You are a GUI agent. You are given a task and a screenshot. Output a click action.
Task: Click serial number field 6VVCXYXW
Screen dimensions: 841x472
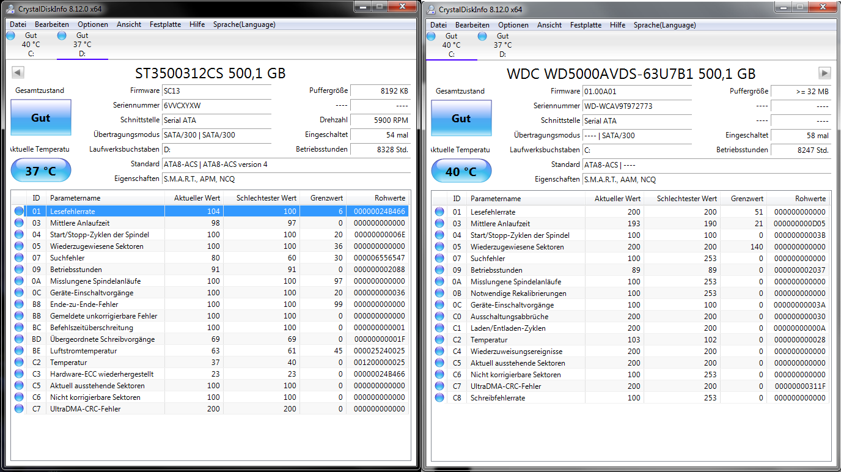(216, 105)
